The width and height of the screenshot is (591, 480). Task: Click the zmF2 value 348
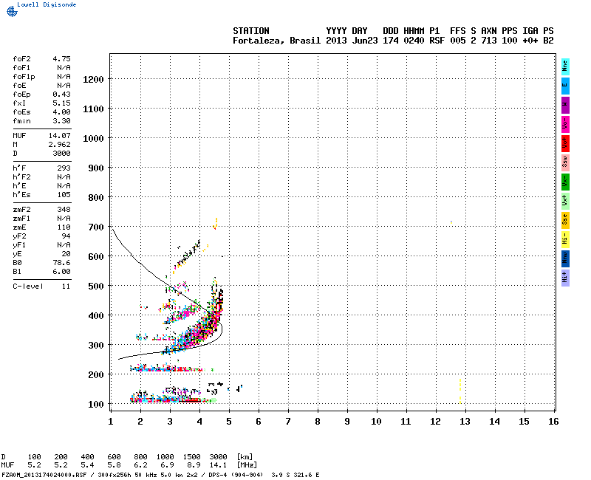64,210
